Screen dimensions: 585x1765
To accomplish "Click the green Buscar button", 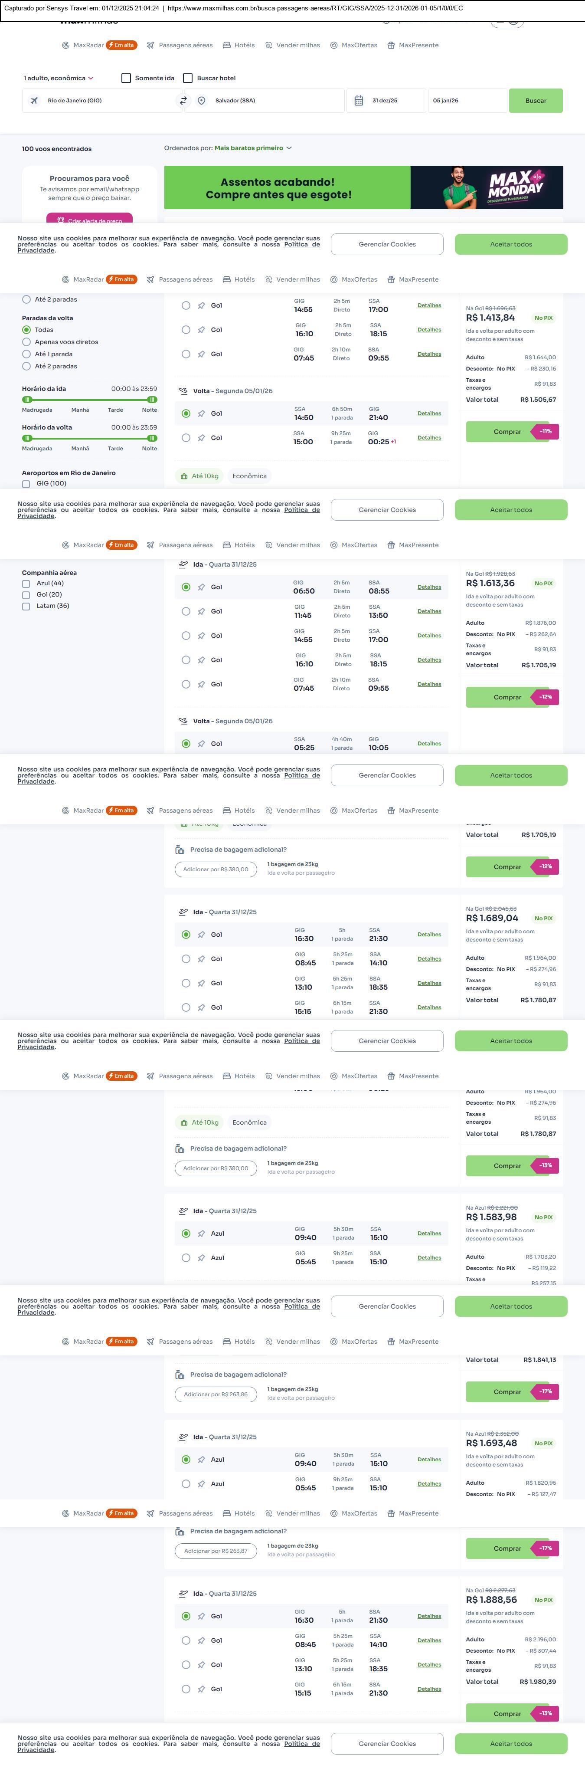I will tap(535, 101).
